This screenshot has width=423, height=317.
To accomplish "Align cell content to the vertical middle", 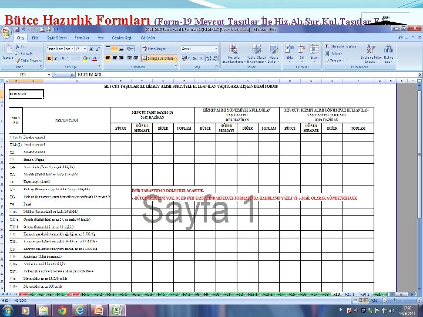I will click(x=115, y=49).
